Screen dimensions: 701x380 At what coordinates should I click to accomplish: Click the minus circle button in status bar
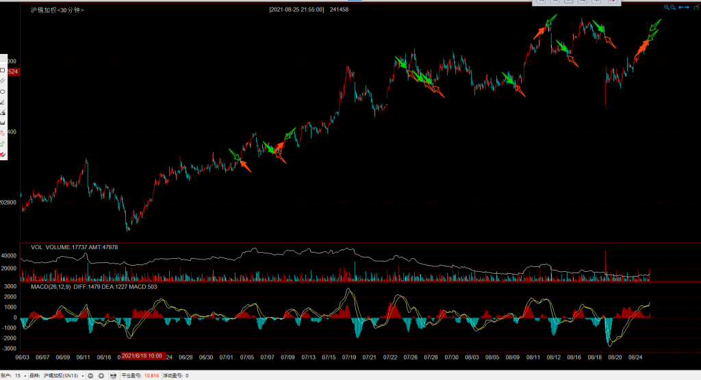(90, 375)
